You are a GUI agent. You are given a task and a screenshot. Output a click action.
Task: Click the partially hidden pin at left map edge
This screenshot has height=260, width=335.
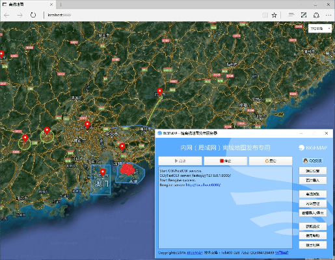click(x=1, y=55)
